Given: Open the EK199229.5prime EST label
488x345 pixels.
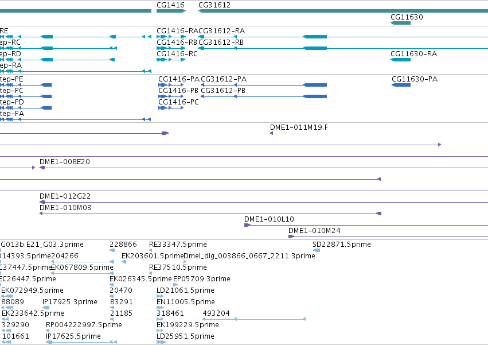Looking at the screenshot, I should [188, 325].
